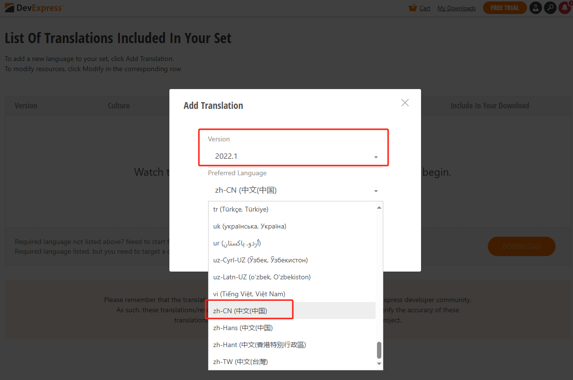Select vi (Tiếng Việt) option
Screen dimensions: 573x380
[x=249, y=294]
